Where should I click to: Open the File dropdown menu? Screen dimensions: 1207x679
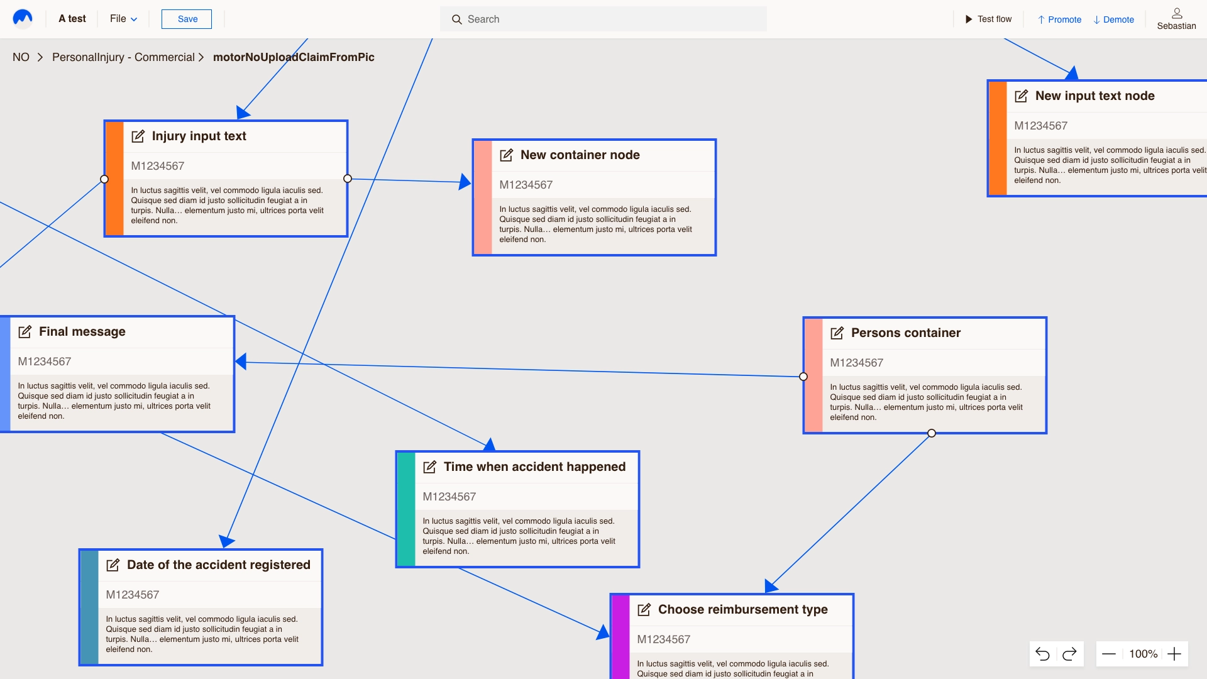tap(124, 19)
